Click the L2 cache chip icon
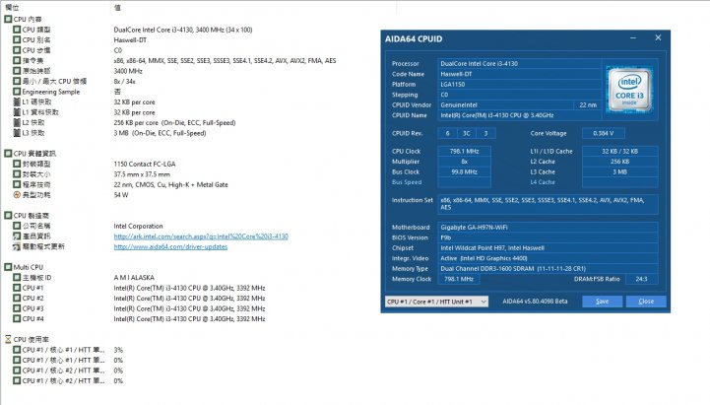 tap(17, 122)
